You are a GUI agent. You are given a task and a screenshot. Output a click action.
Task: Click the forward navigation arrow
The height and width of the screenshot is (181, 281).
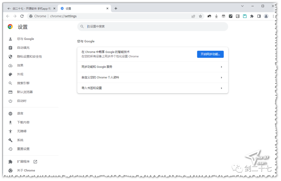(15, 16)
